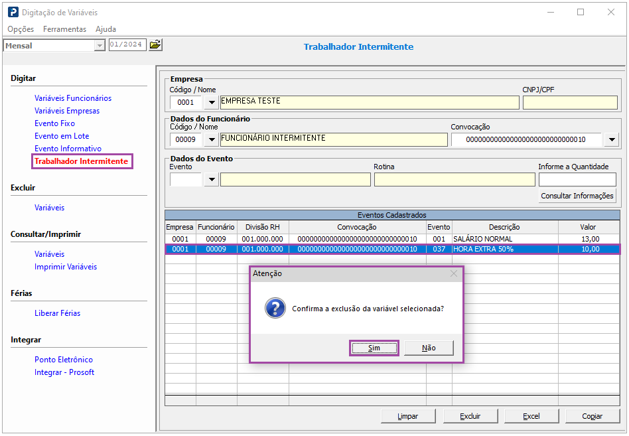Click the Limpar button

click(x=408, y=416)
